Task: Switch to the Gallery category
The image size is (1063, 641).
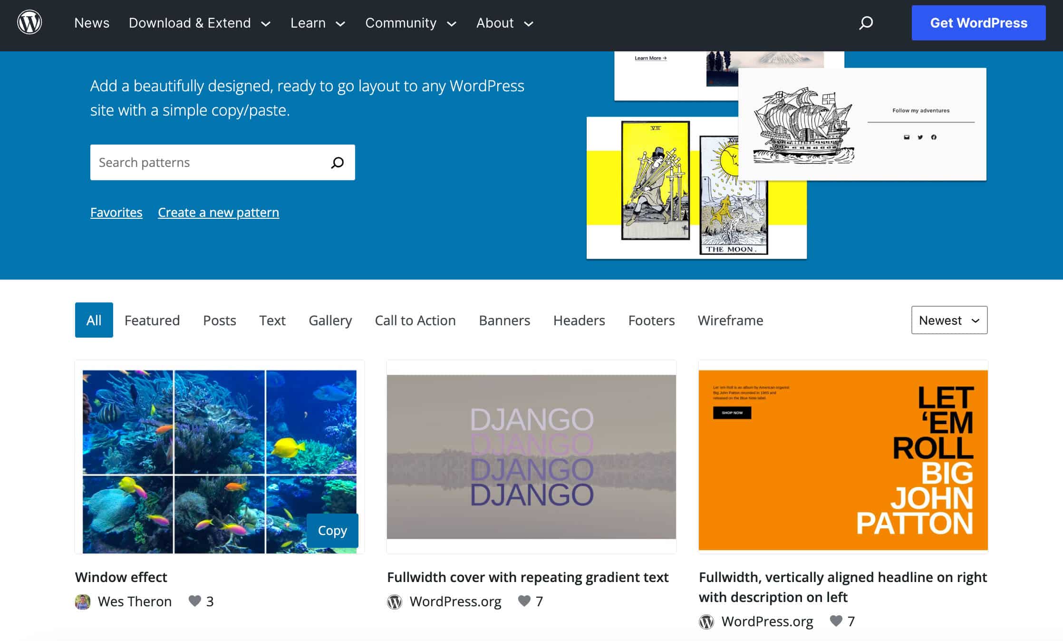Action: (x=330, y=320)
